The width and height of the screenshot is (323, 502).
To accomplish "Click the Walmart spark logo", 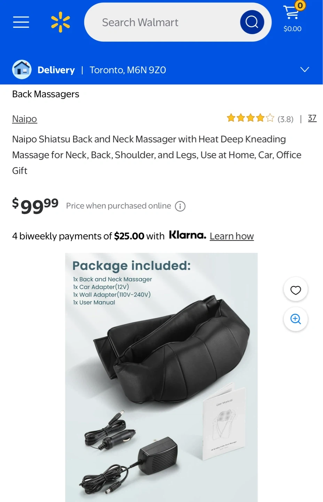I will 61,22.
